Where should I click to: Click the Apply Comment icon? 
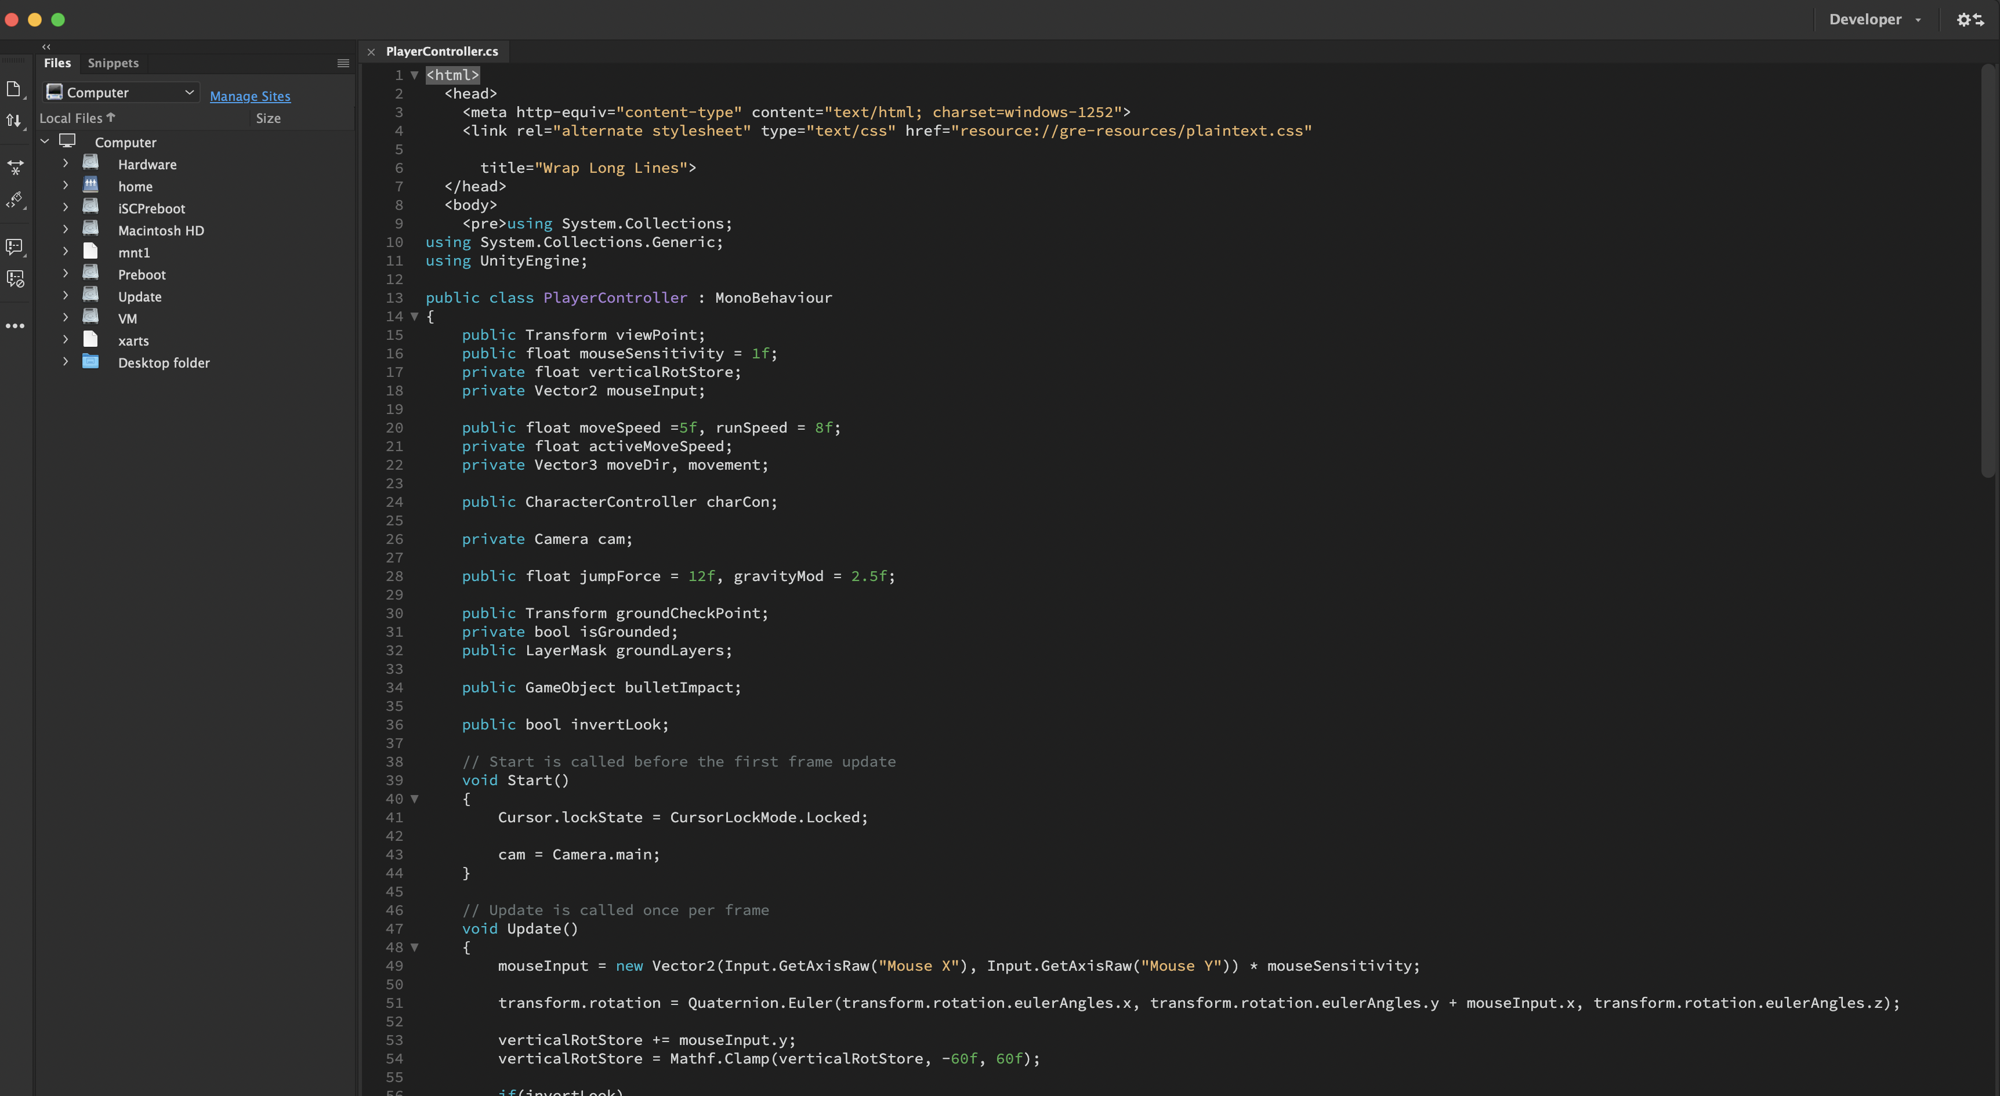pos(15,247)
